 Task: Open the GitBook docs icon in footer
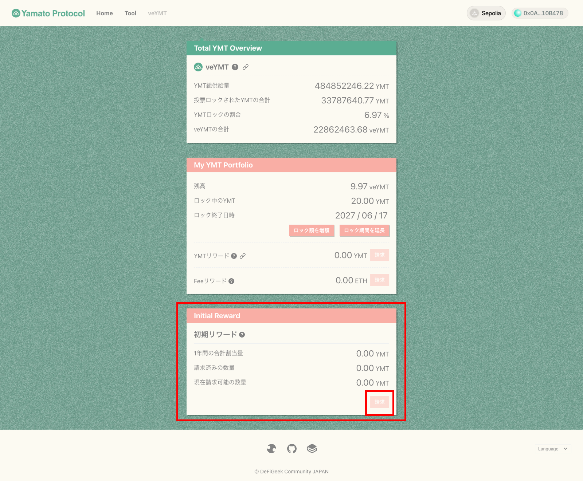point(312,449)
